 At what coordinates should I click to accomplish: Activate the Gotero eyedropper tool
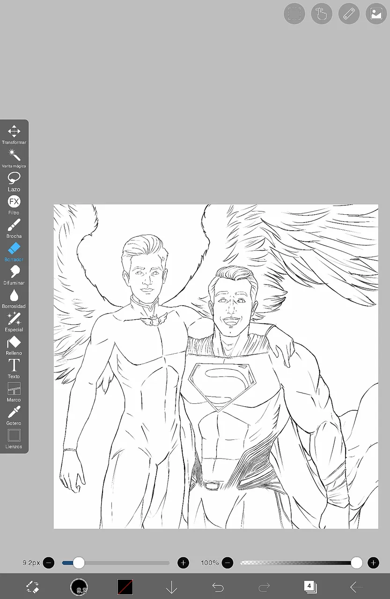point(14,415)
